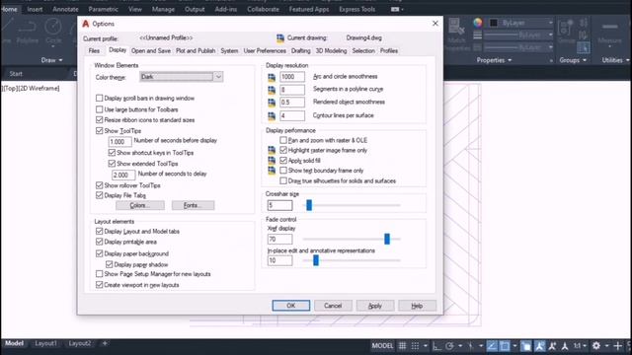Image resolution: width=632 pixels, height=355 pixels.
Task: Click the Annotation Monitor plus icon
Action: click(x=617, y=346)
